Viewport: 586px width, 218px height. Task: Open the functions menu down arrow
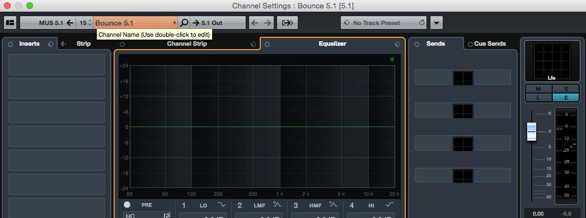[x=436, y=23]
